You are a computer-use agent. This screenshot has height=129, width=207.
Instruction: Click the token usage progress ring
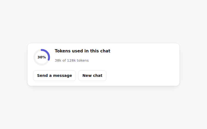click(x=42, y=57)
